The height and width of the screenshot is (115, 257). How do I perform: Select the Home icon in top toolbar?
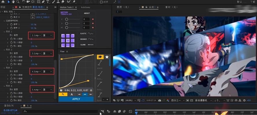click(3, 2)
